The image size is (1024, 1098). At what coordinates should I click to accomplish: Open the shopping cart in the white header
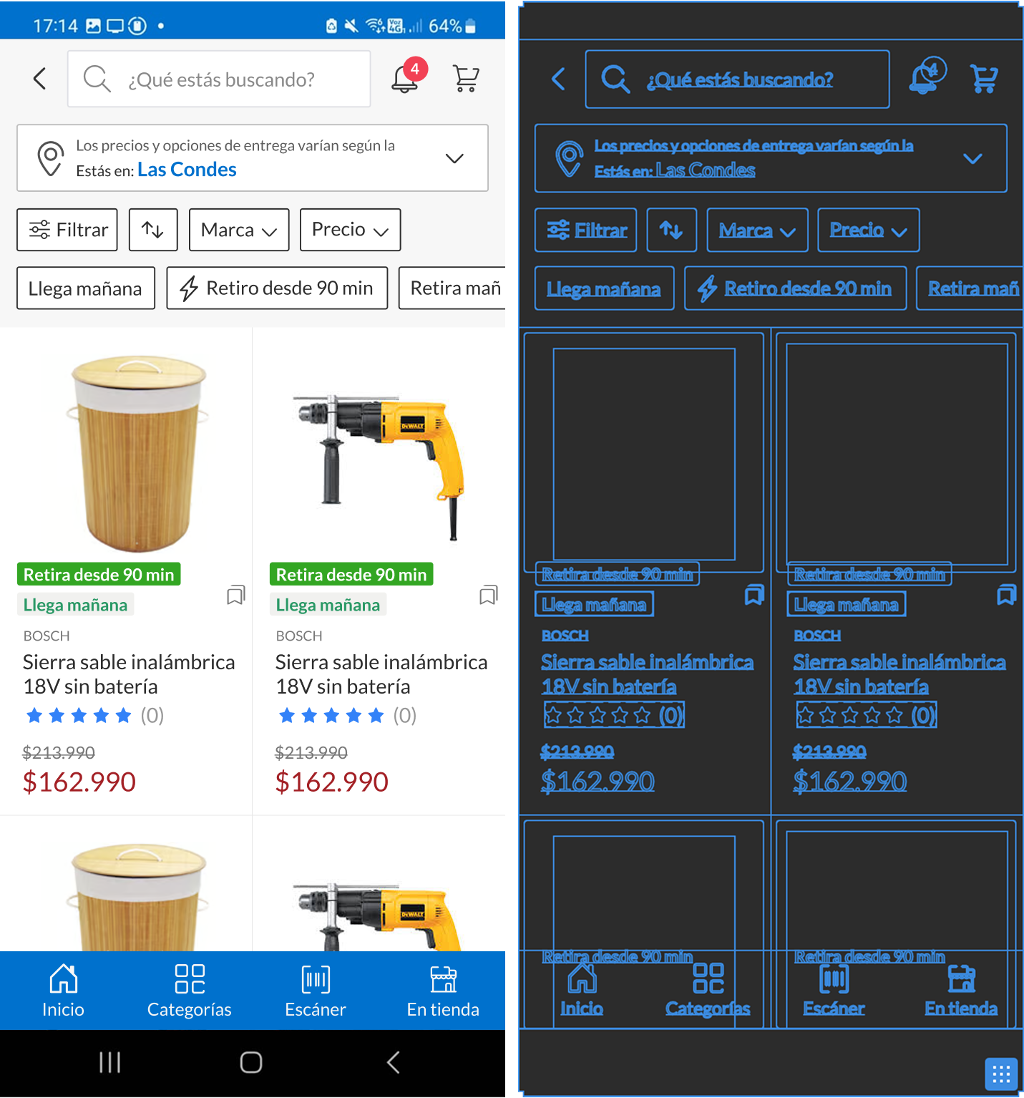[466, 79]
